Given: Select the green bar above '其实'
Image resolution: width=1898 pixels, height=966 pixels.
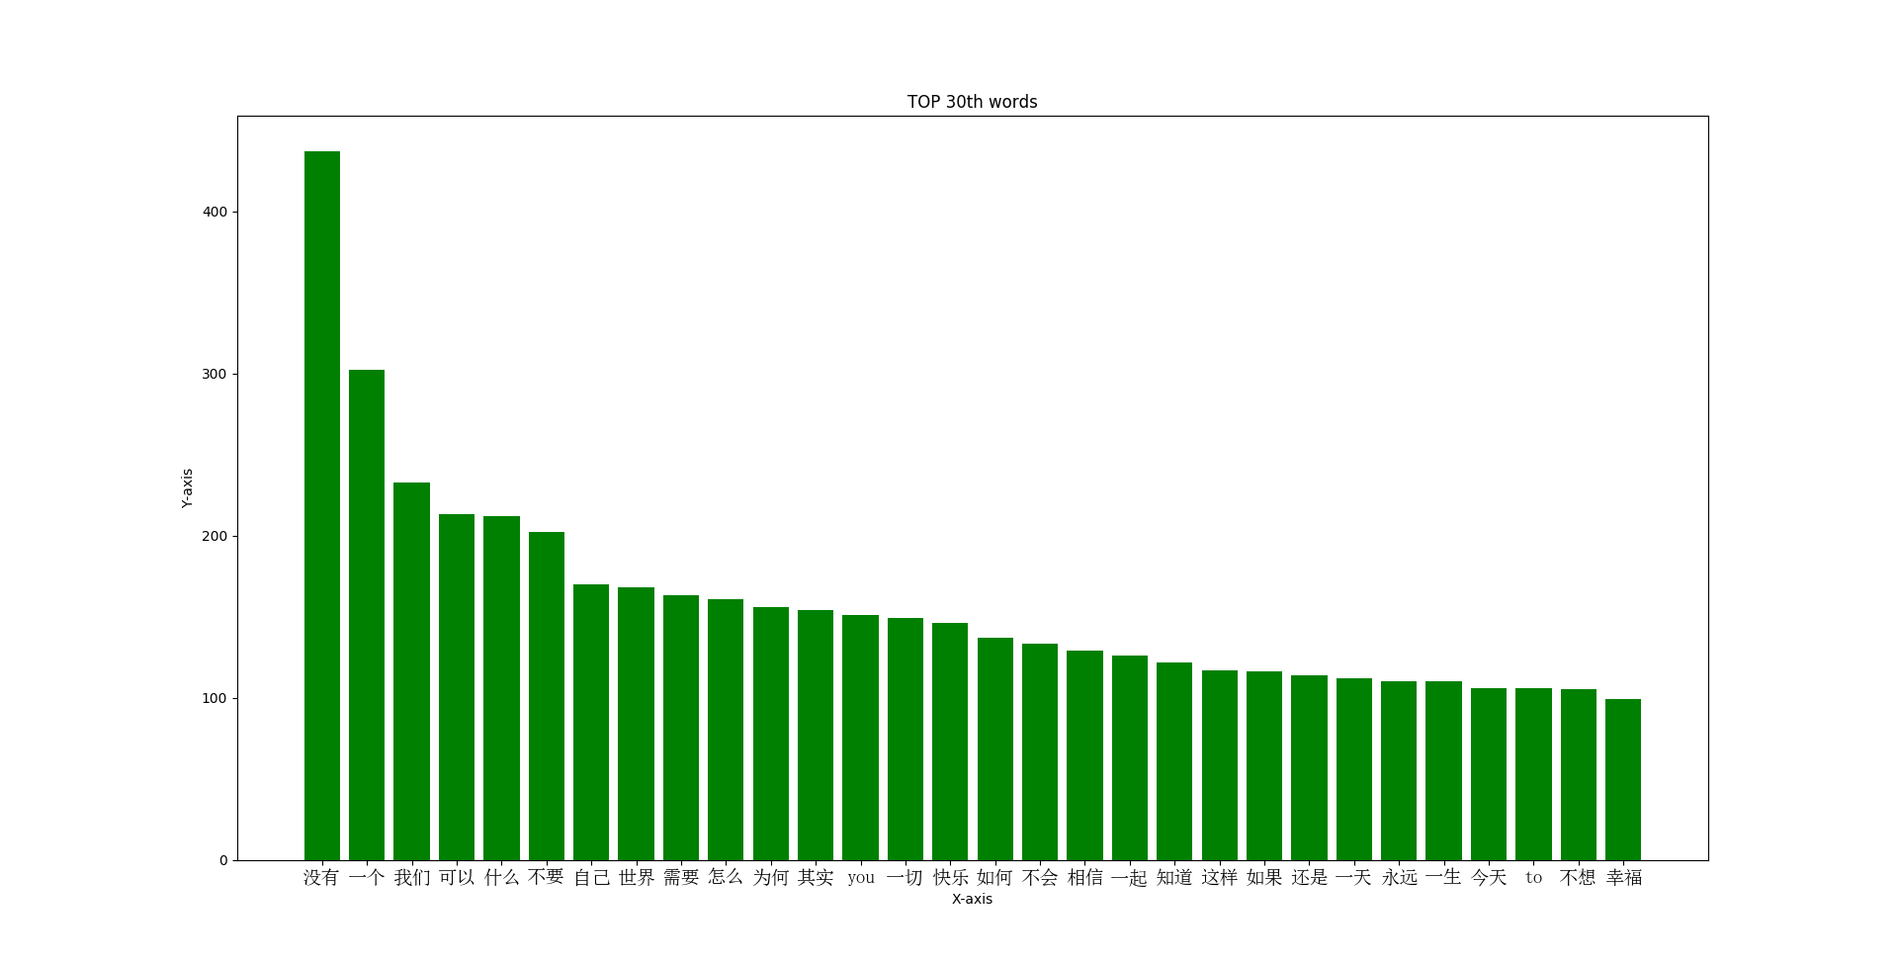Looking at the screenshot, I should 816,735.
